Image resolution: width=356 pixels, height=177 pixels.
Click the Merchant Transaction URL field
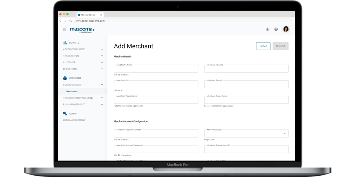pos(246,149)
